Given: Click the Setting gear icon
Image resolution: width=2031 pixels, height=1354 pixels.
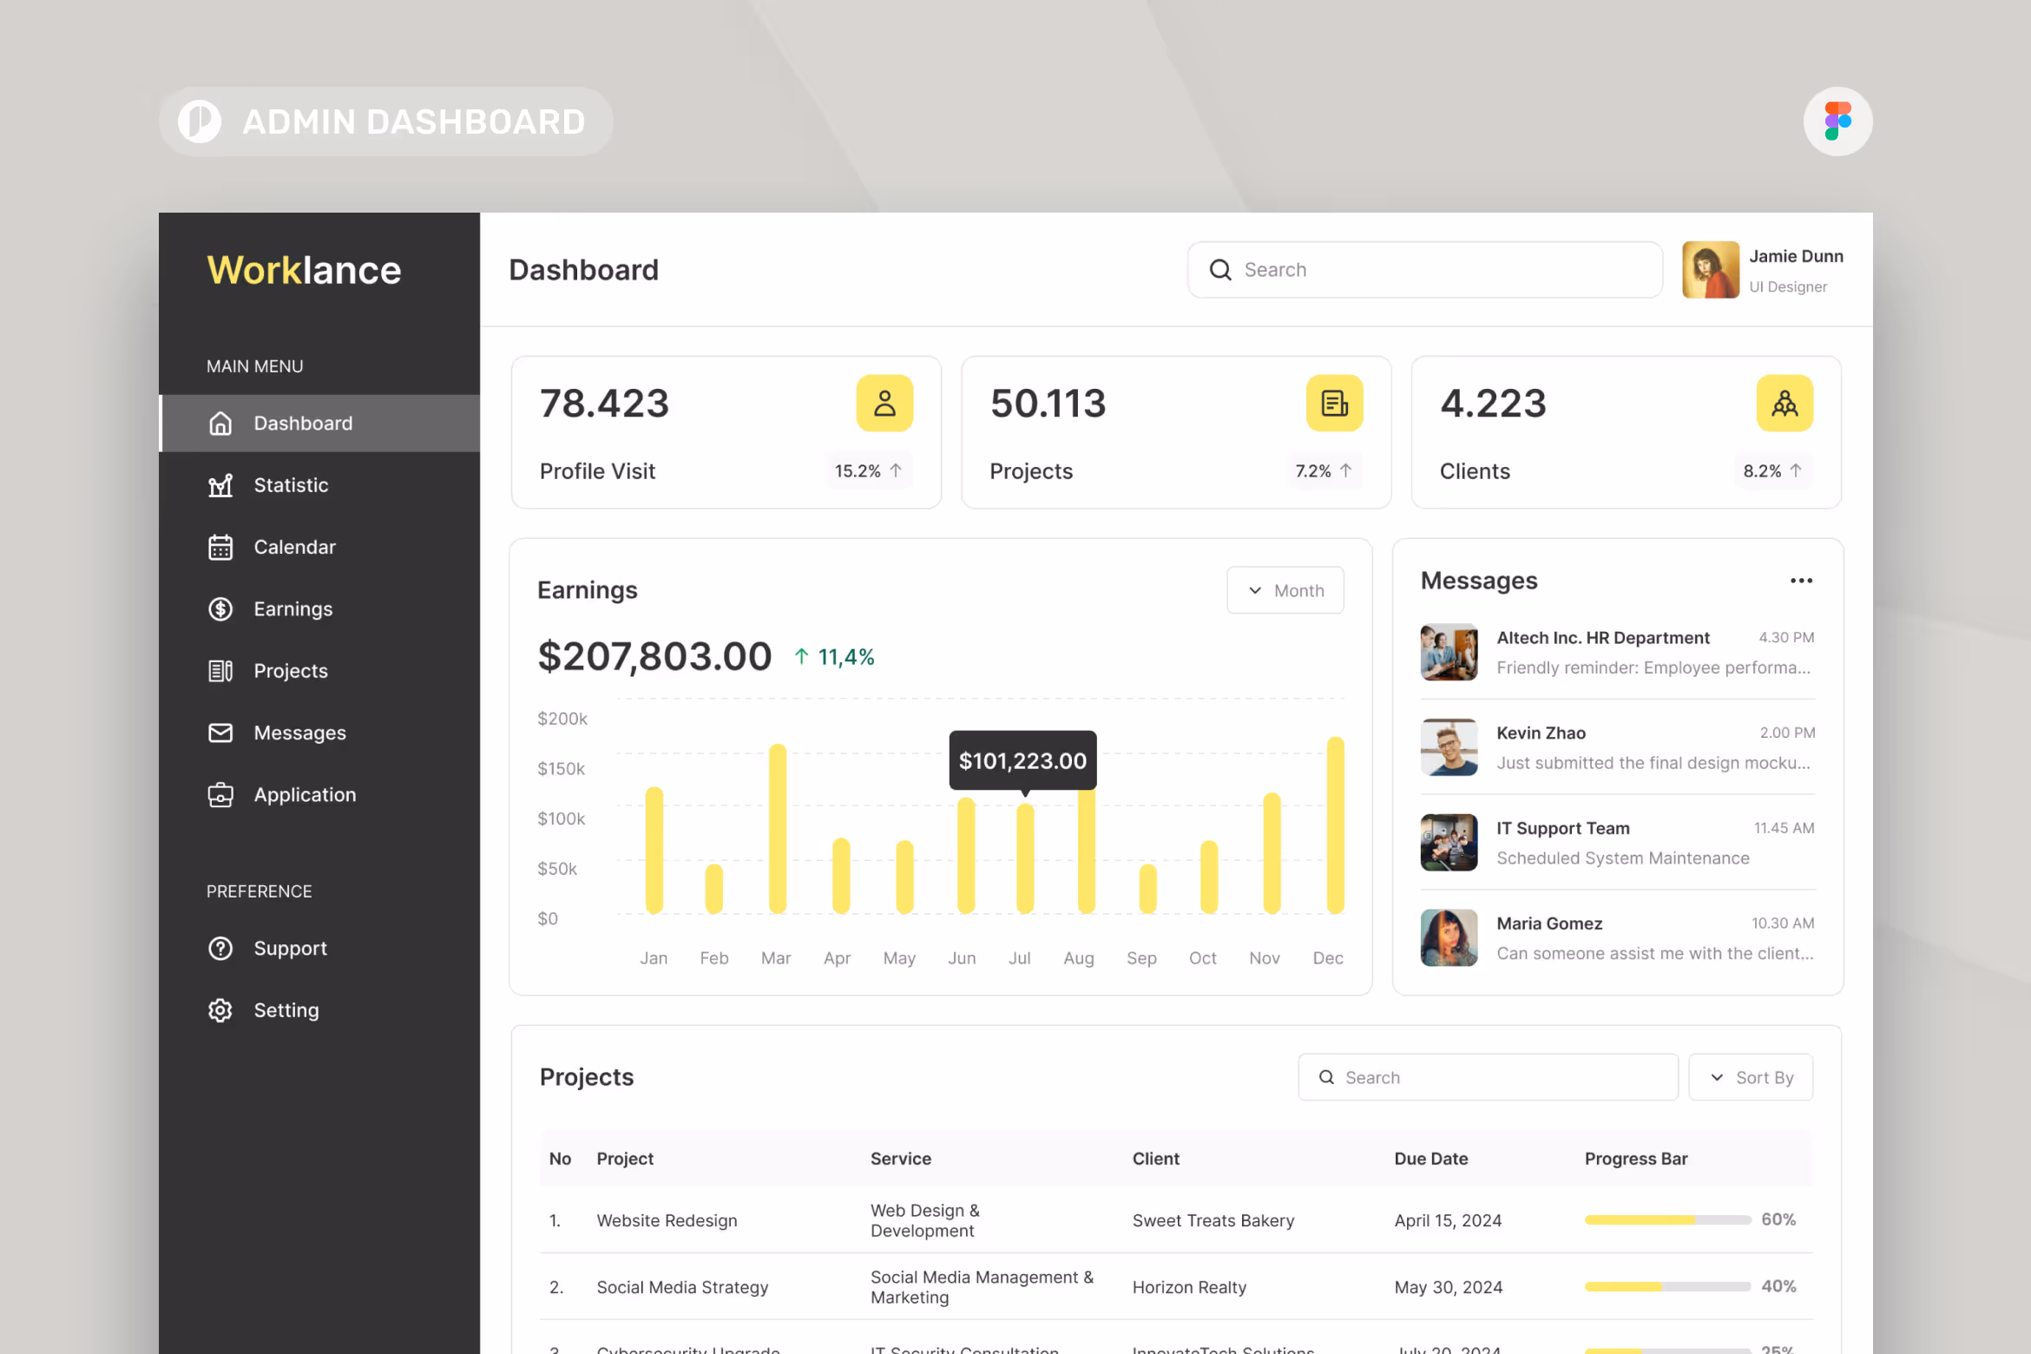Looking at the screenshot, I should pyautogui.click(x=220, y=1009).
